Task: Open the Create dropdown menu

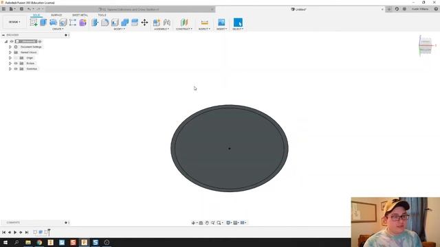Action: click(58, 29)
